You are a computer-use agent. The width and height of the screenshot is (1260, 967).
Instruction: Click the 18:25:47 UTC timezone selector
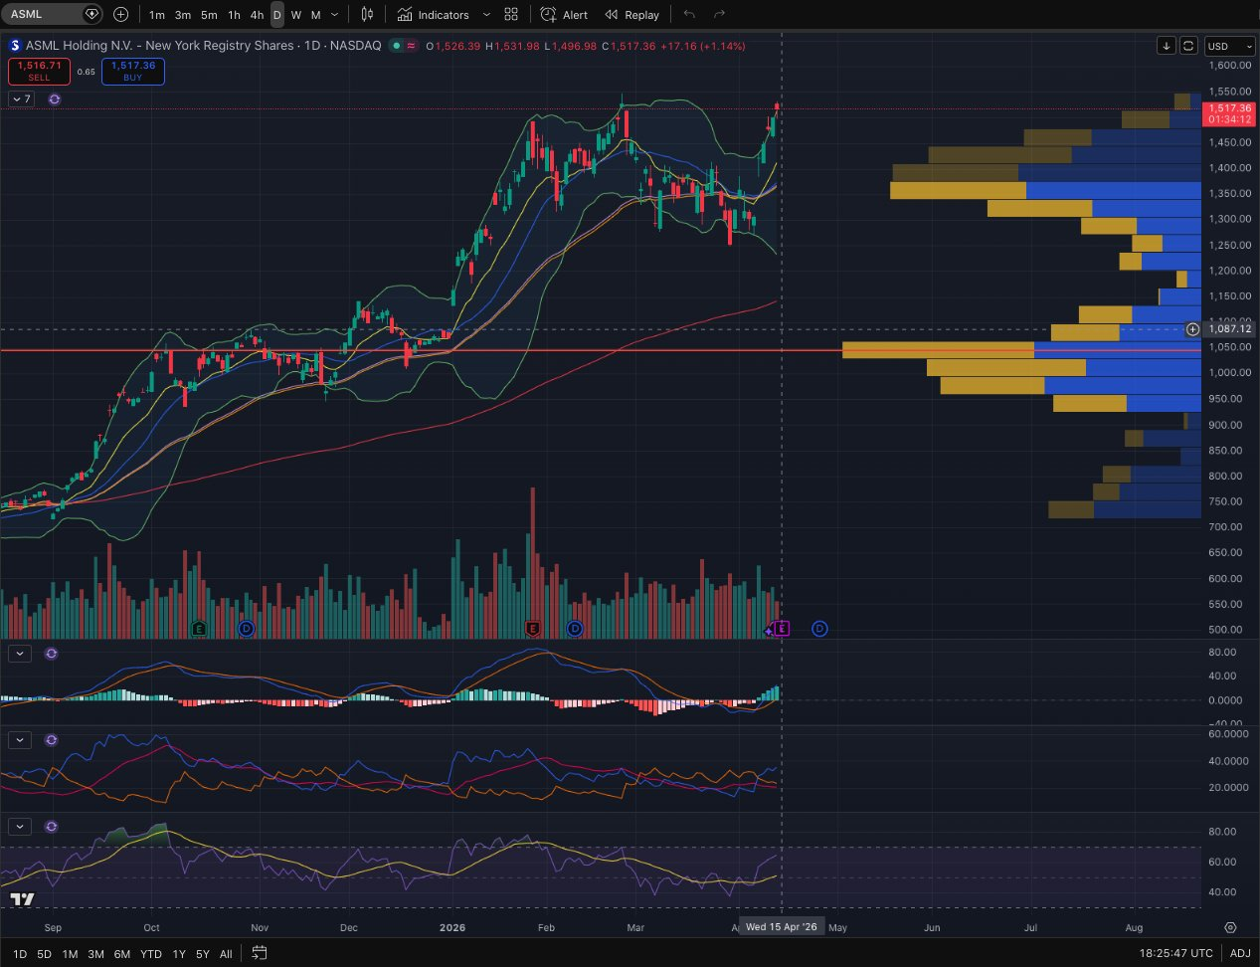coord(1175,953)
